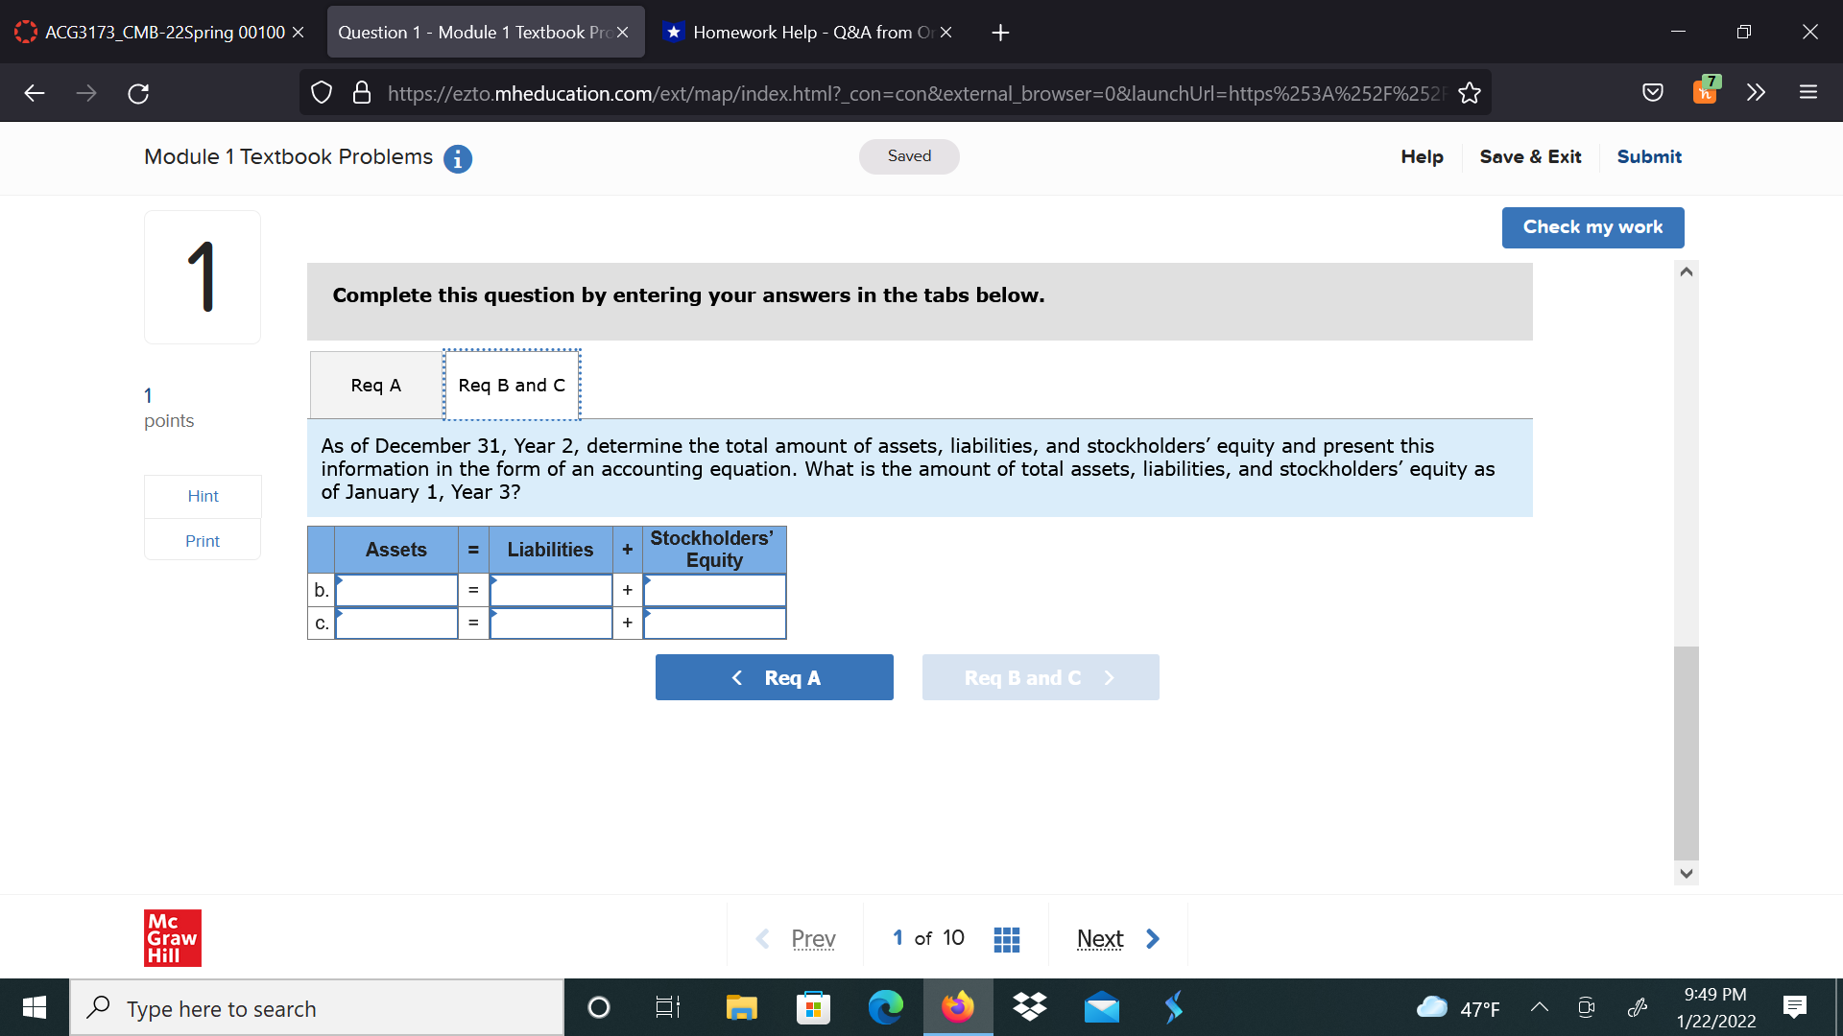Image resolution: width=1843 pixels, height=1036 pixels.
Task: Open the Firefox application menu
Action: pyautogui.click(x=1808, y=92)
